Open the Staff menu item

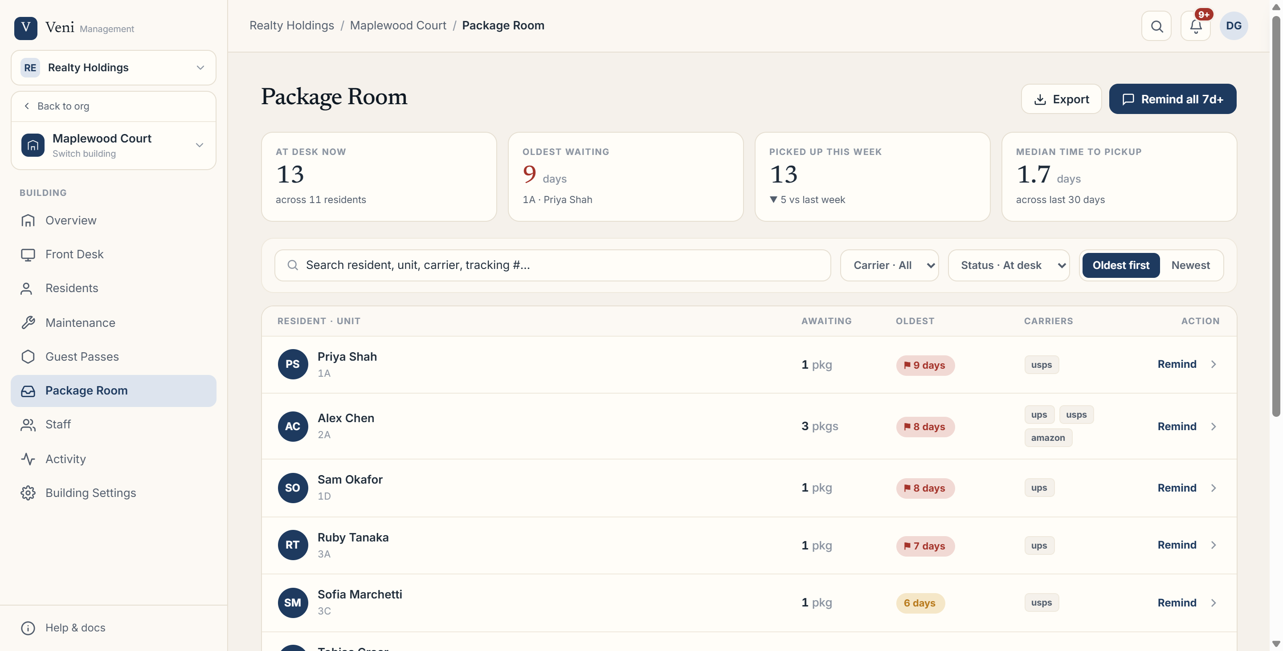(x=114, y=424)
